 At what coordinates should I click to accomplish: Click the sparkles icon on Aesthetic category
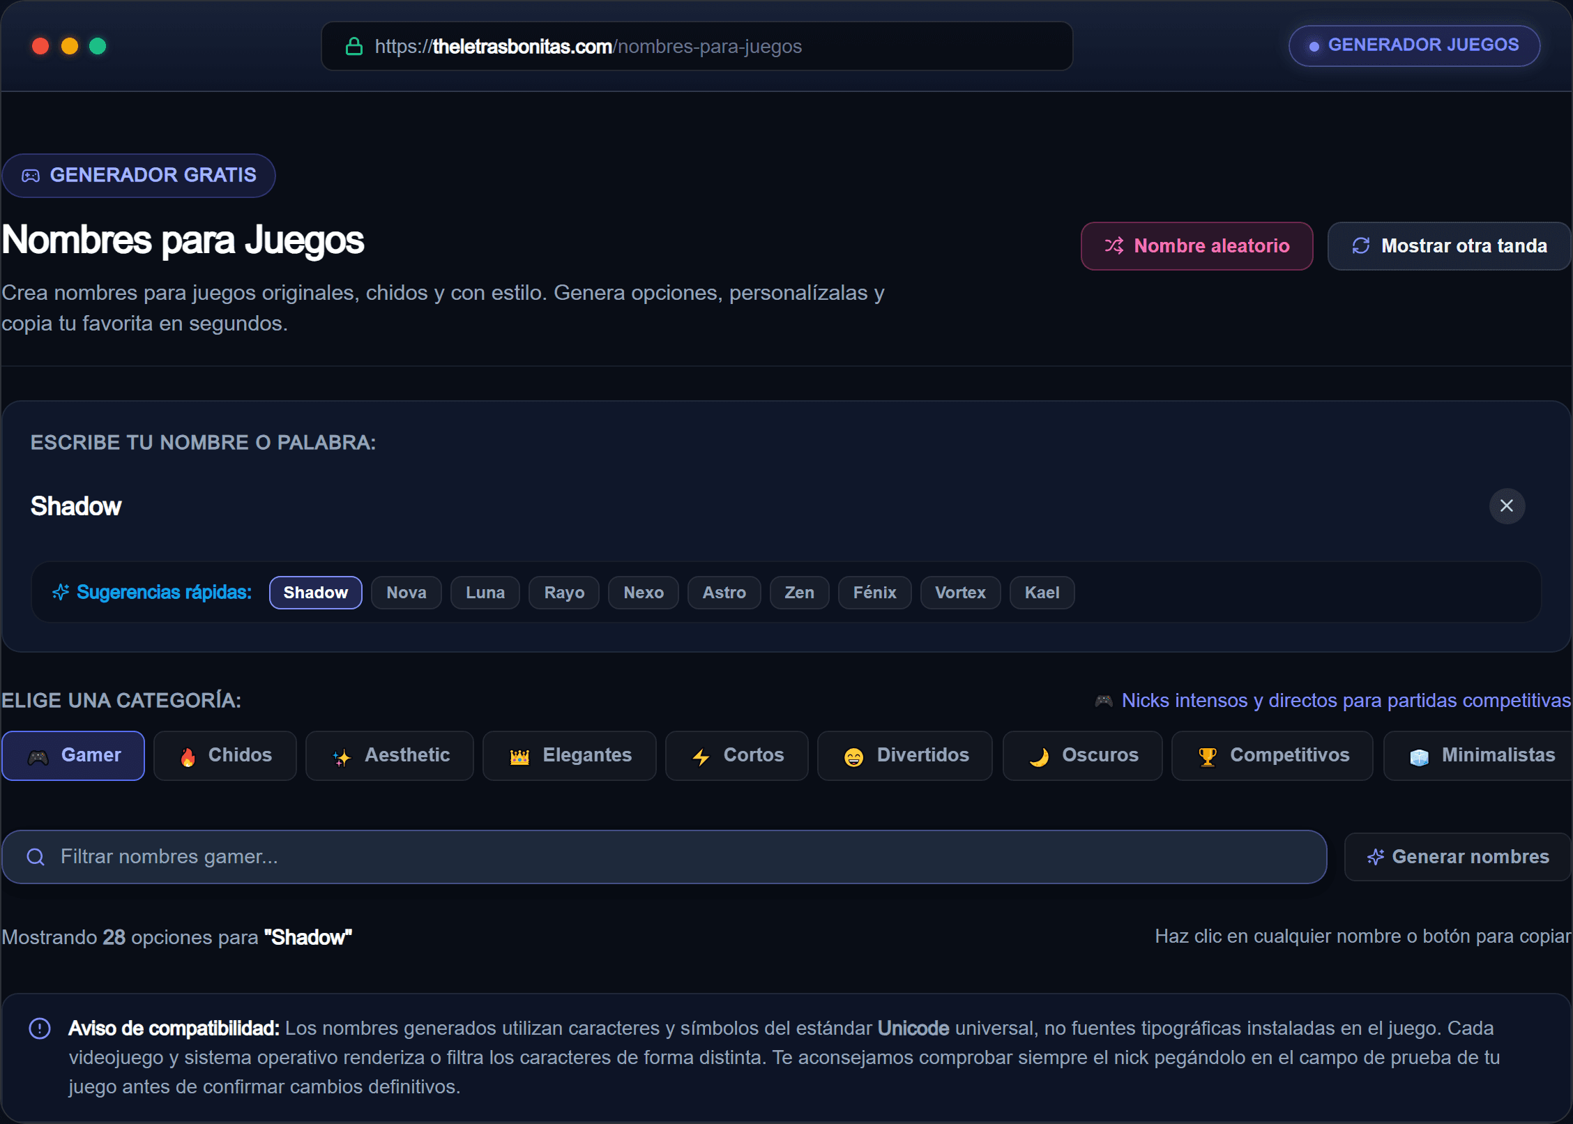[342, 757]
